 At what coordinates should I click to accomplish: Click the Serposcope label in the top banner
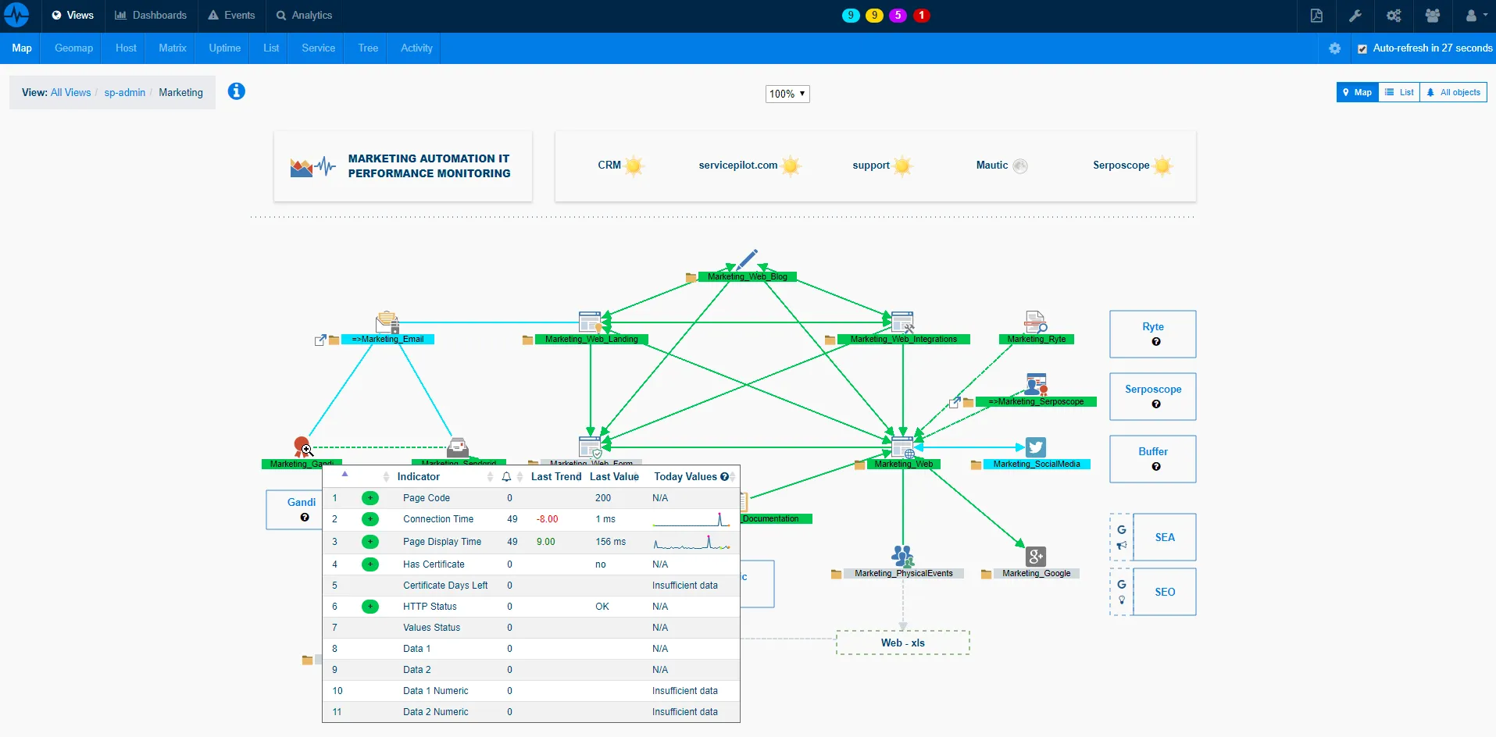coord(1121,165)
